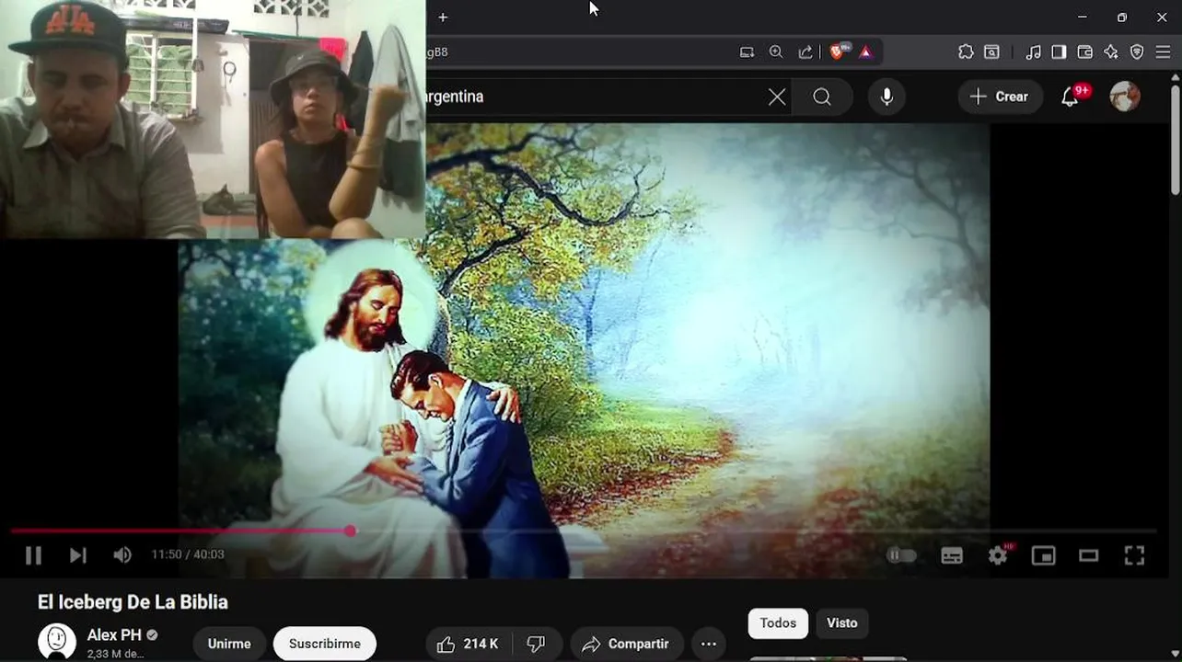Switch to miniplayer mode
The height and width of the screenshot is (662, 1182).
pos(1043,555)
